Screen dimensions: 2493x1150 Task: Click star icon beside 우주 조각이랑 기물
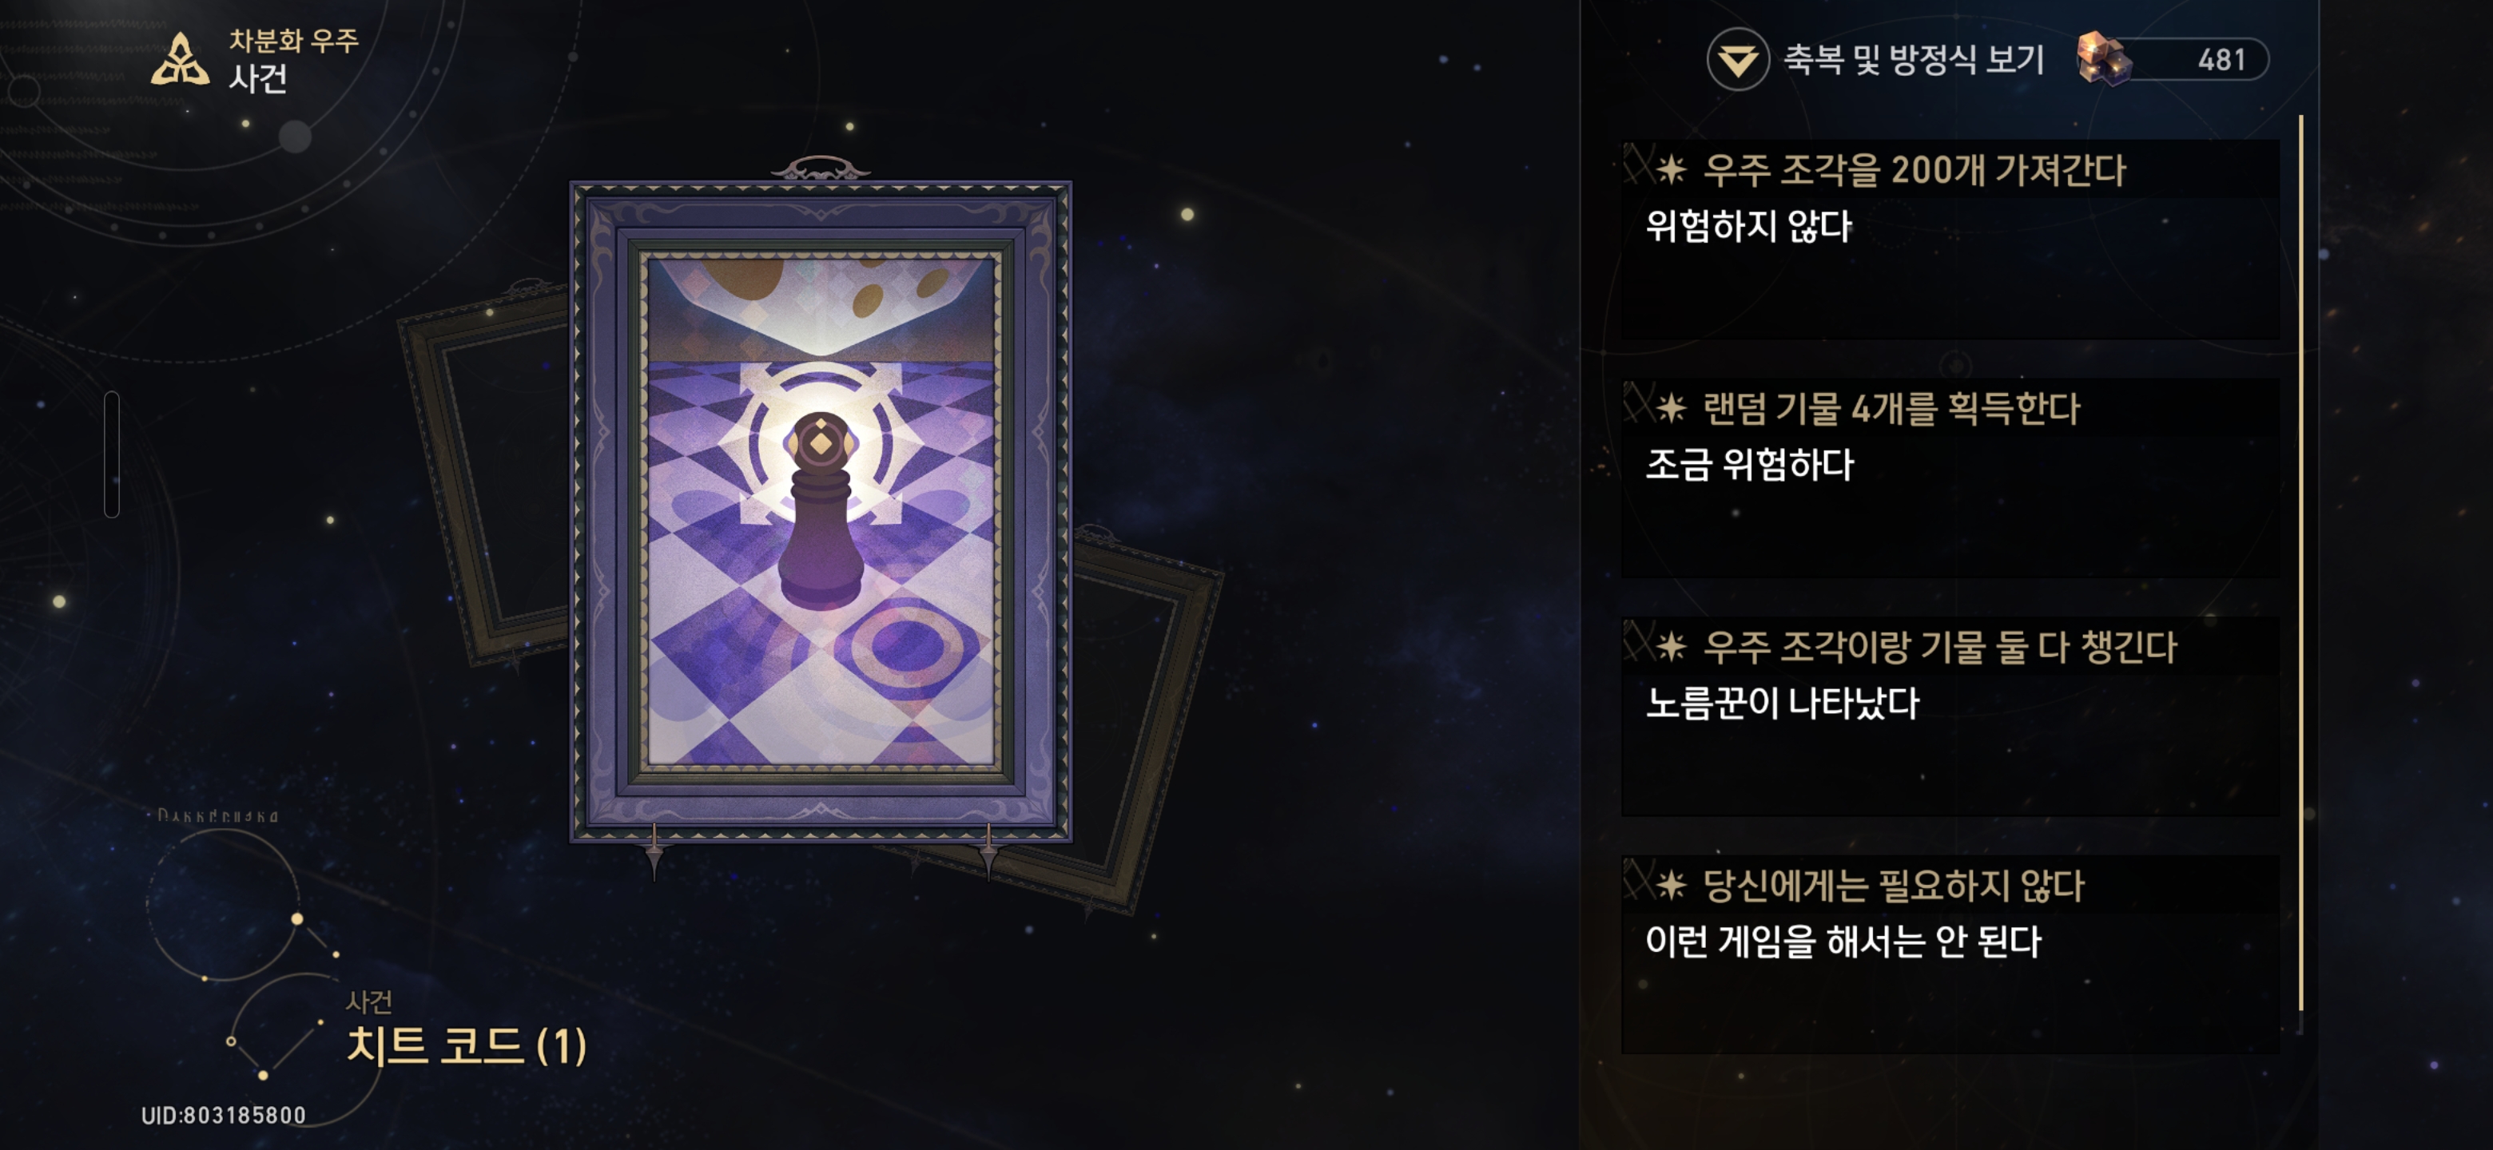click(x=1670, y=647)
